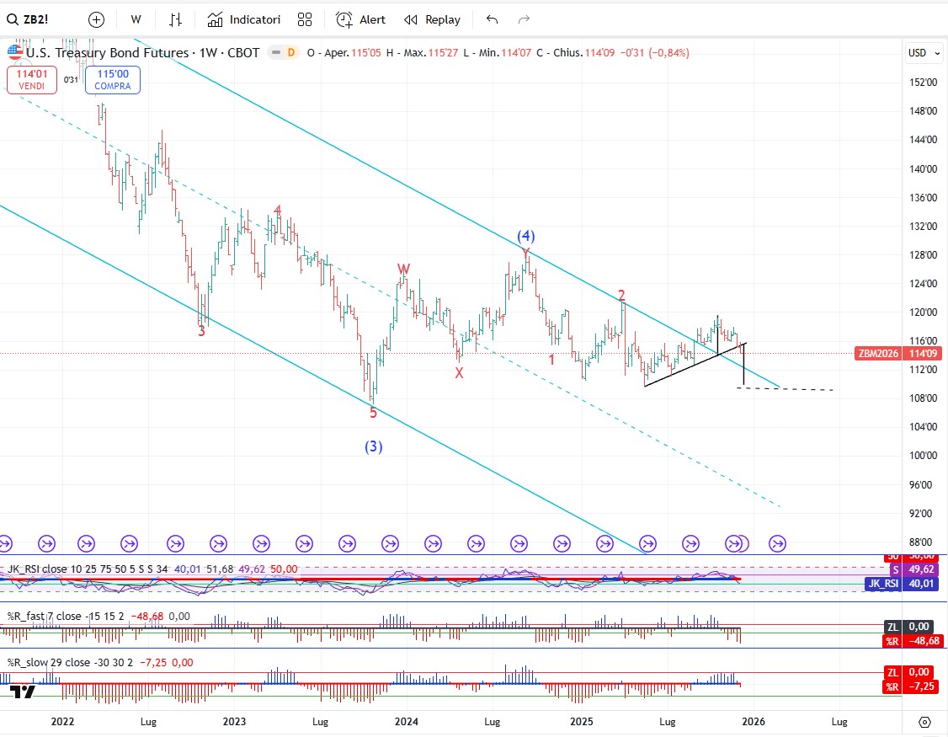Click the plus icon to compare symbols
The image size is (948, 737).
96,20
